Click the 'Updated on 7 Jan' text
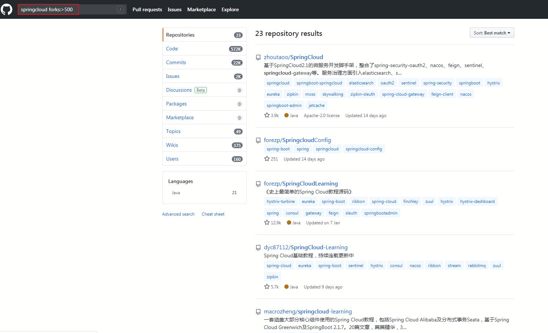Screen dimensions: 548x333 [323, 223]
